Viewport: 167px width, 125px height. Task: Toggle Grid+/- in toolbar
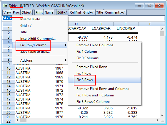(x=89, y=12)
